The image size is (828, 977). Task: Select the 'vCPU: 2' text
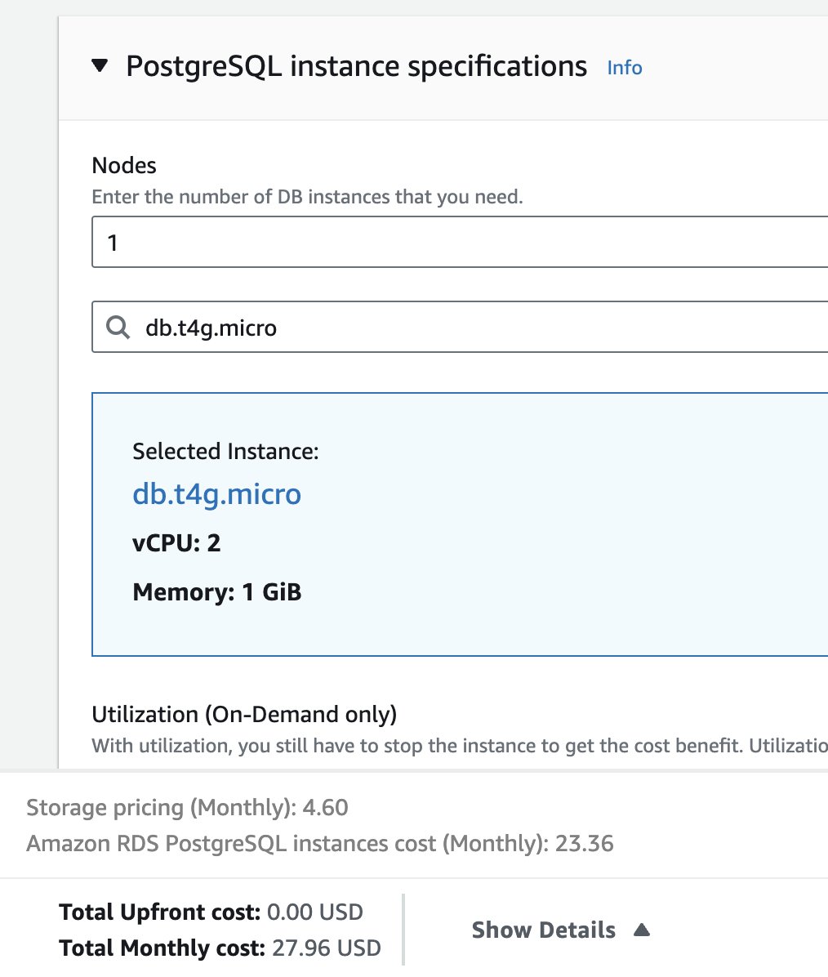pyautogui.click(x=176, y=543)
